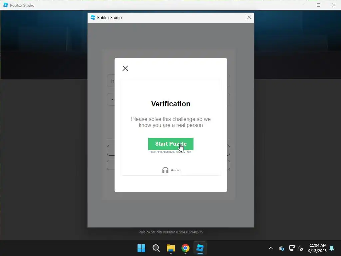Launch Google Chrome from taskbar
This screenshot has width=341, height=256.
(x=185, y=248)
